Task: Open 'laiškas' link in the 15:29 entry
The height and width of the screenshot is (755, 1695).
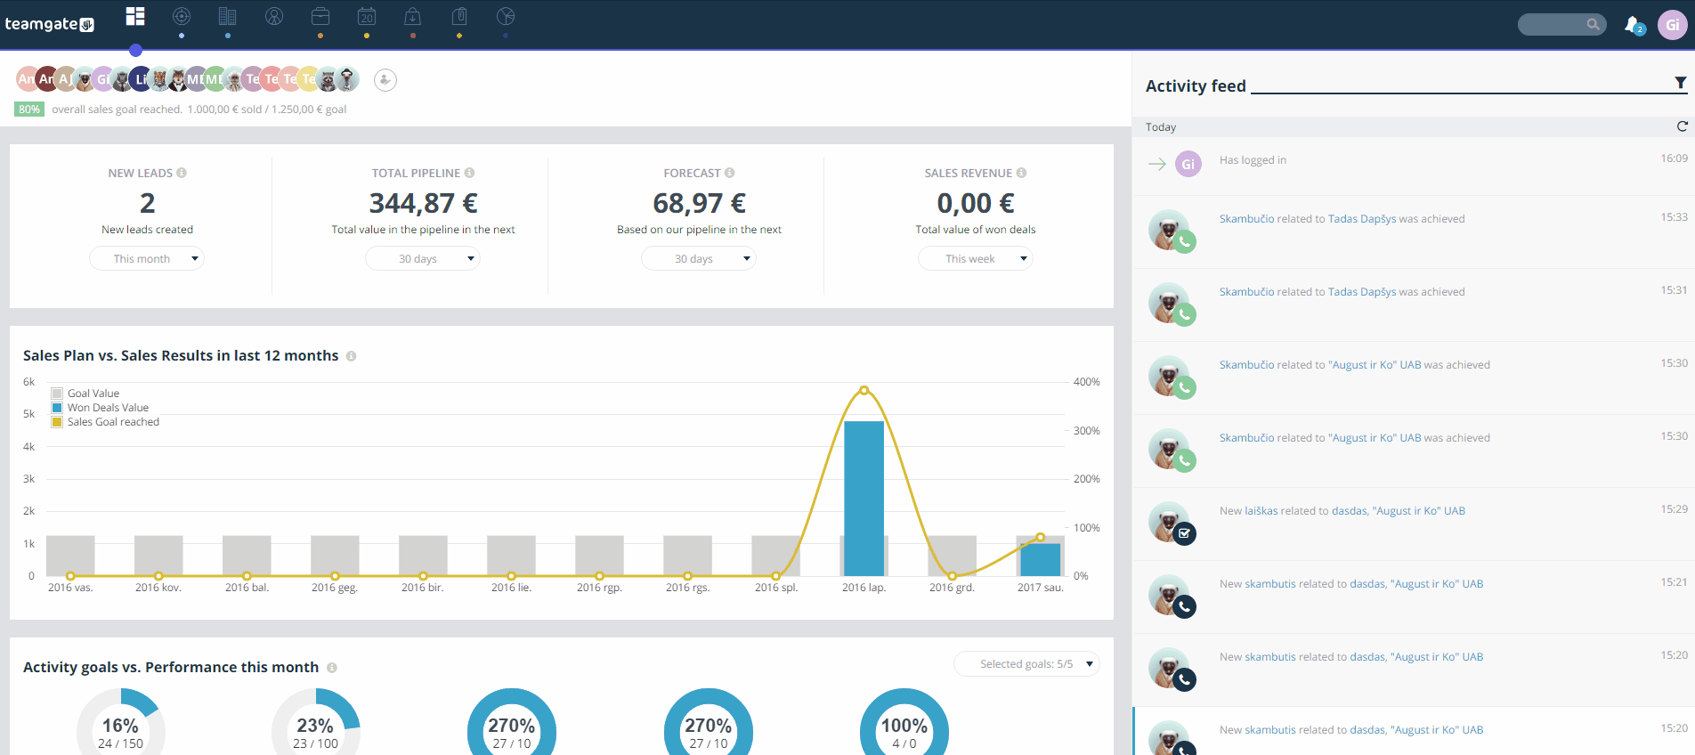Action: [x=1261, y=511]
